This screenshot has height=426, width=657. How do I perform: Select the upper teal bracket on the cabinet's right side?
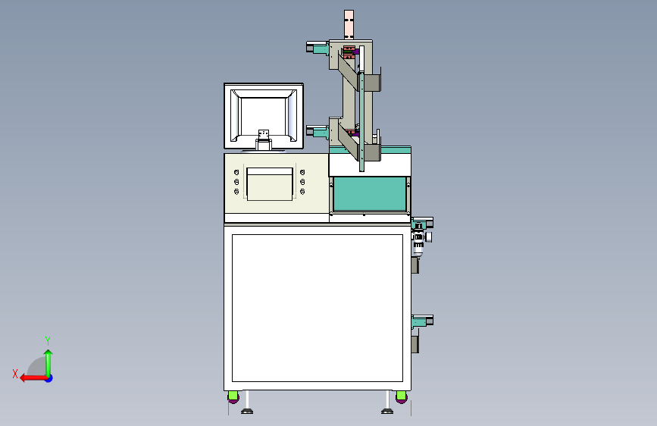point(422,223)
